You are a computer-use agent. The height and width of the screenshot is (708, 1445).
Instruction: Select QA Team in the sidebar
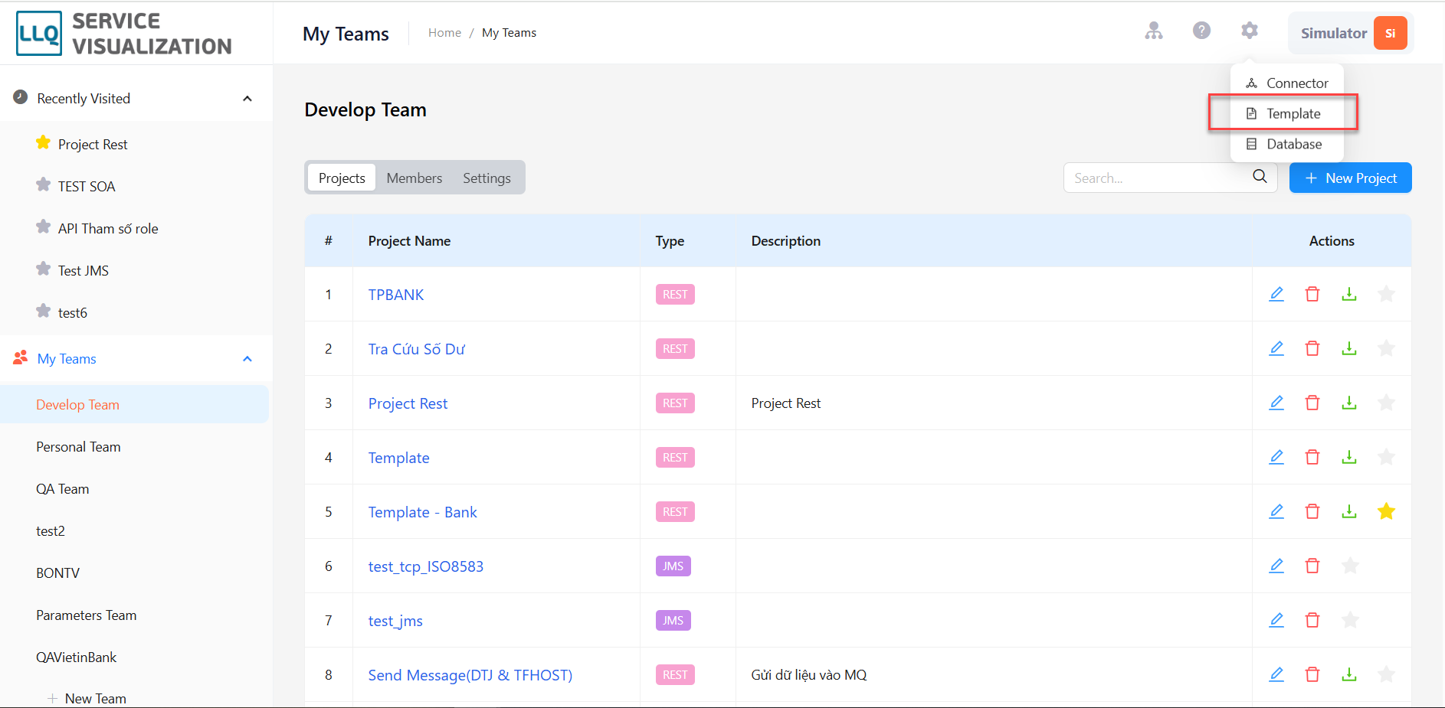(x=63, y=489)
